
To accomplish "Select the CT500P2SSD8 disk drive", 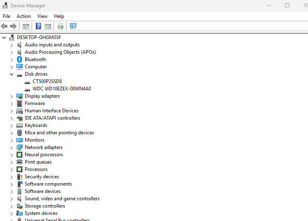I will click(47, 81).
